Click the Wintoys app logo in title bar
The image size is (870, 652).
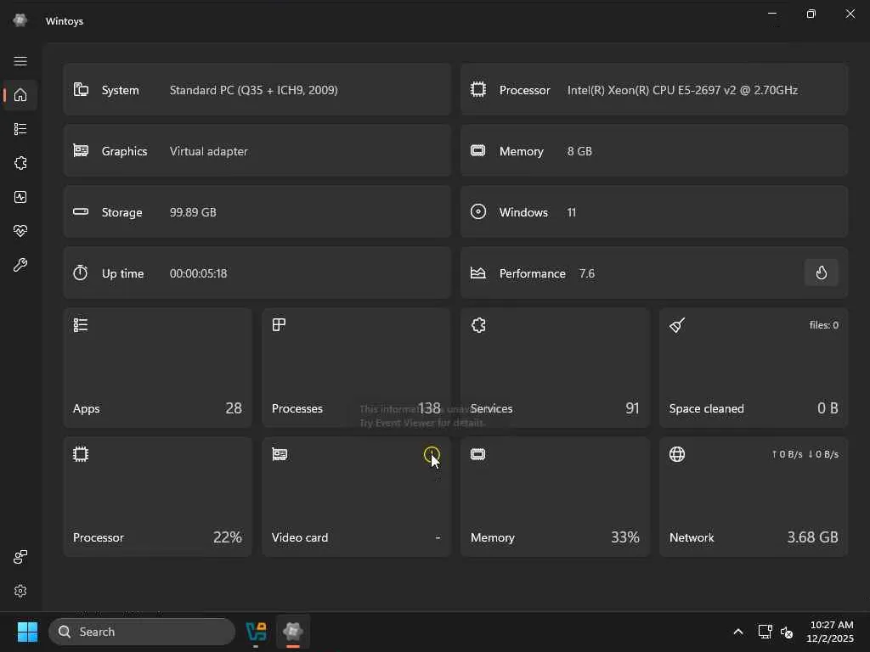(x=20, y=20)
